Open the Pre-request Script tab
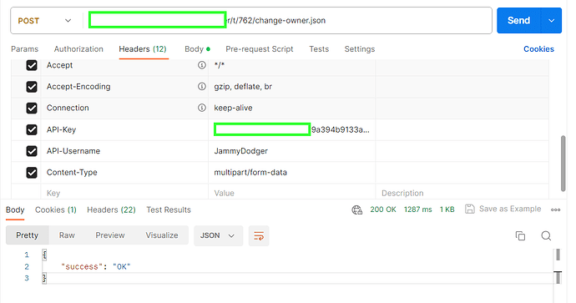This screenshot has width=576, height=303. tap(260, 49)
